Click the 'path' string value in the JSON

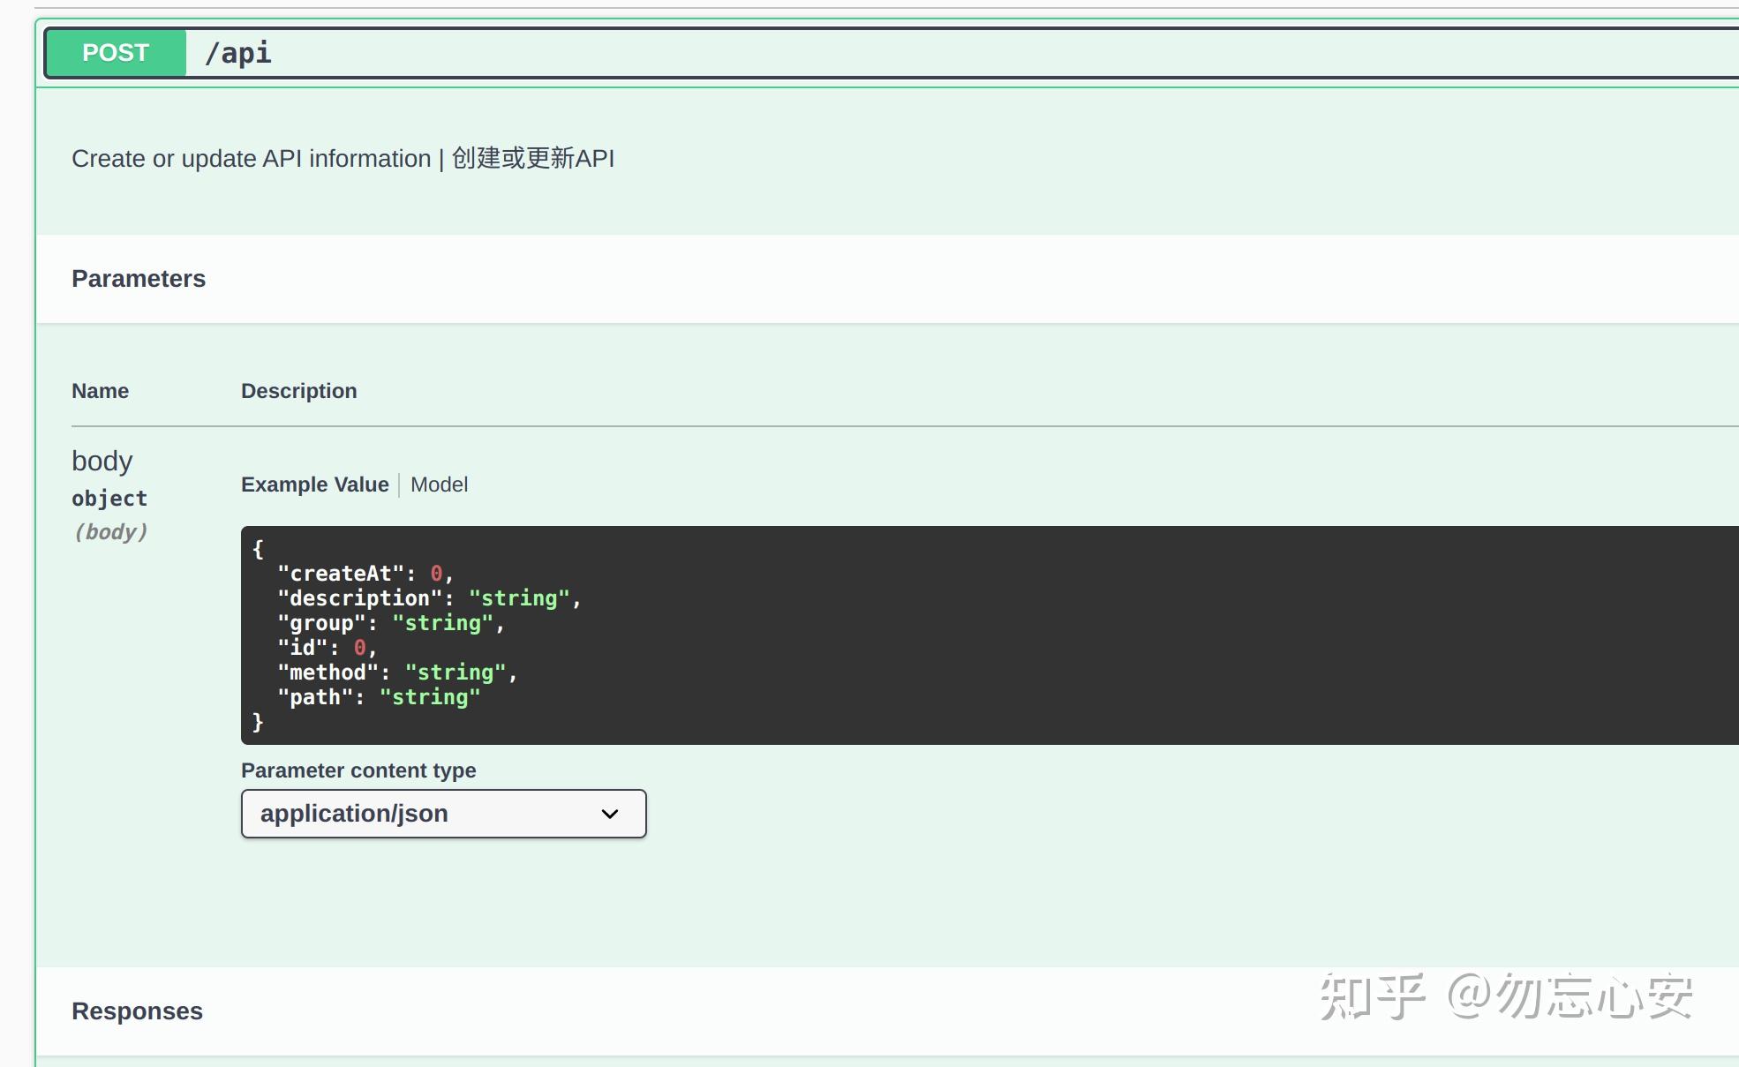tap(429, 696)
